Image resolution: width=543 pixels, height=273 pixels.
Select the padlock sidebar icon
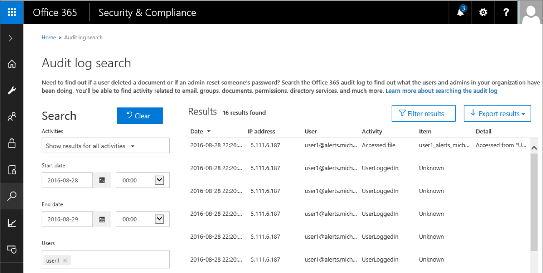pos(11,143)
